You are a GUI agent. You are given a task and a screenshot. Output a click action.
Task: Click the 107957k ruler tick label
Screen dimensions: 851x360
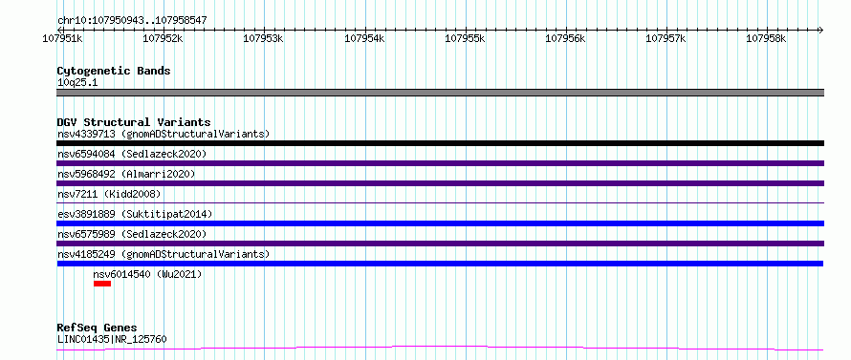666,38
